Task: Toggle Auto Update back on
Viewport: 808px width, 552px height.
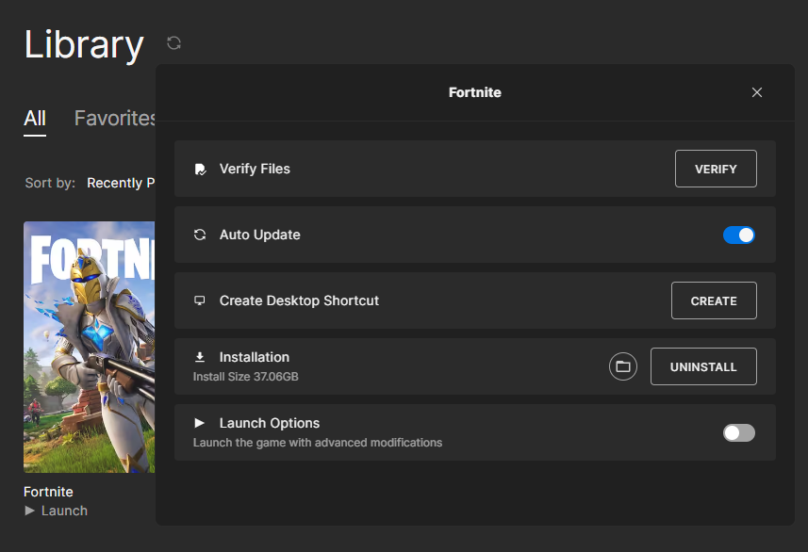Action: point(739,235)
